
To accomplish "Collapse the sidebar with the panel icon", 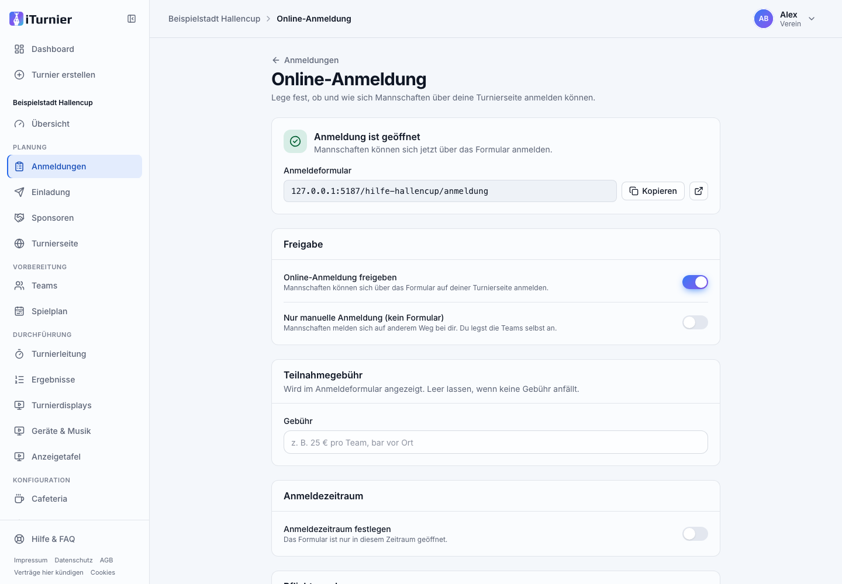I will click(132, 19).
